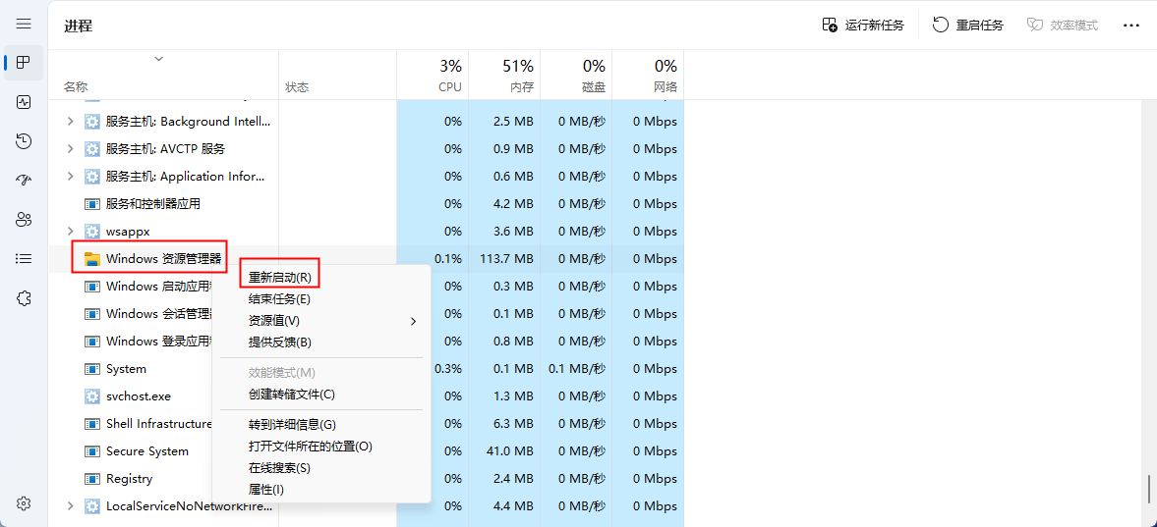Click the wsappx gear icon

[92, 231]
